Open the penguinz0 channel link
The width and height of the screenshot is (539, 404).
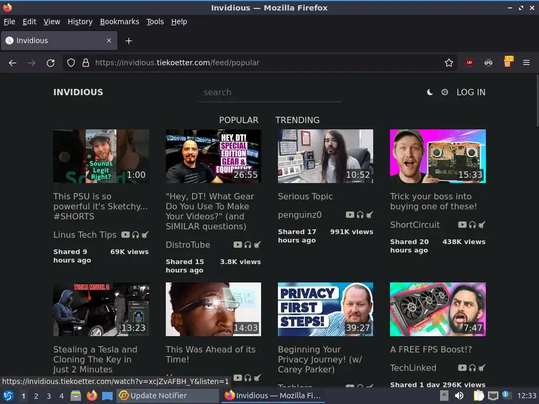point(300,215)
